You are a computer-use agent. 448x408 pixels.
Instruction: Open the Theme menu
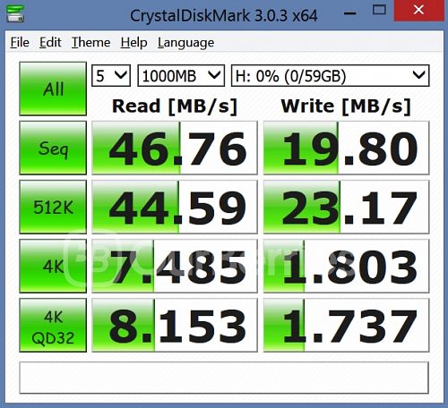(90, 42)
